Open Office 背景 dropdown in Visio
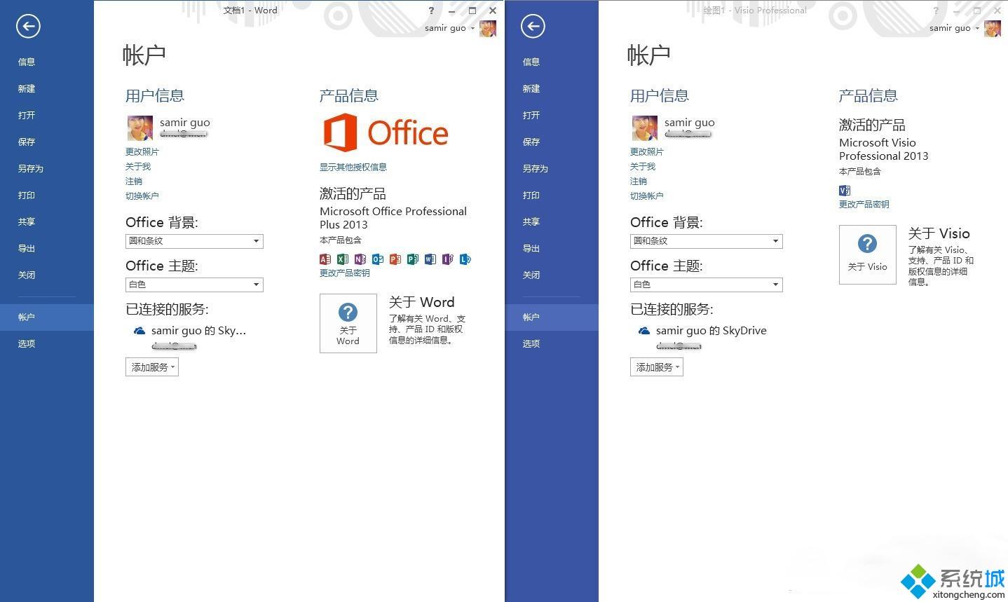The width and height of the screenshot is (1008, 602). pos(706,241)
